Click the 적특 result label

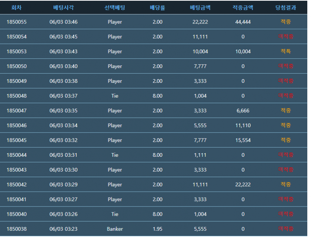tap(286, 51)
